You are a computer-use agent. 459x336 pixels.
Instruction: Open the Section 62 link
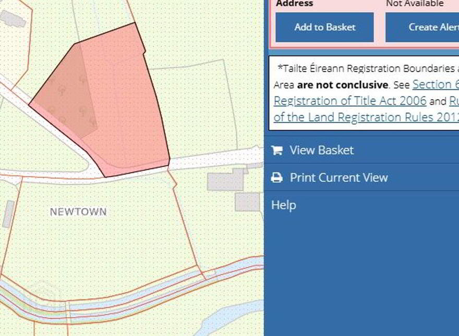[x=436, y=84]
